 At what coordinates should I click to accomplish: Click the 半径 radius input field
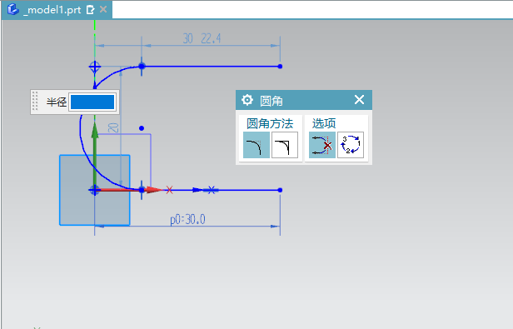[92, 102]
